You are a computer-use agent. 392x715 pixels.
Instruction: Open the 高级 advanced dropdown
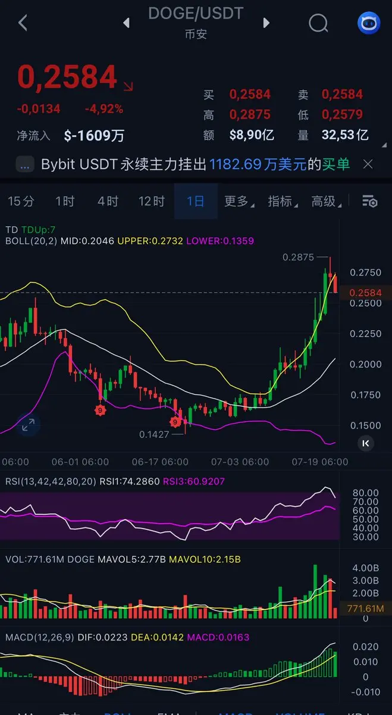[x=326, y=201]
